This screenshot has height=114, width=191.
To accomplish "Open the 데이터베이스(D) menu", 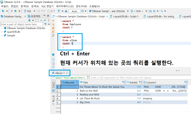I will 65,6.
